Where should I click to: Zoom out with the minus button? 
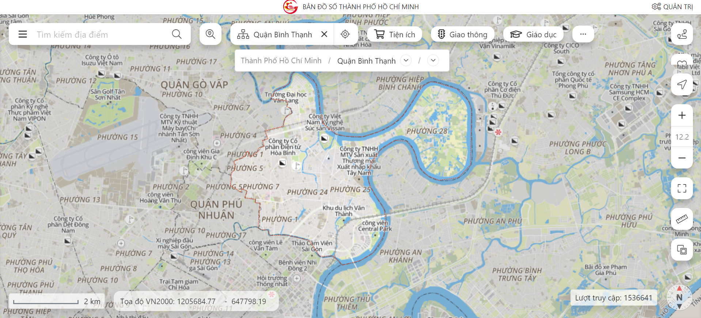[x=682, y=158]
